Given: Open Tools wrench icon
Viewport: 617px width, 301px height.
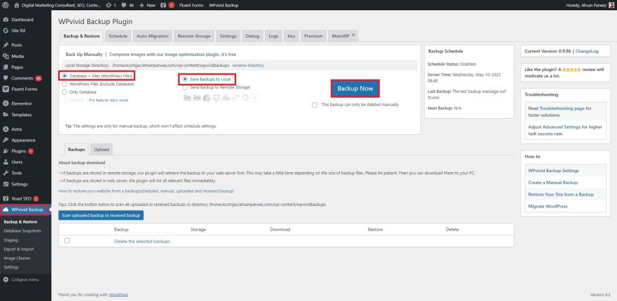Looking at the screenshot, I should click(5, 173).
